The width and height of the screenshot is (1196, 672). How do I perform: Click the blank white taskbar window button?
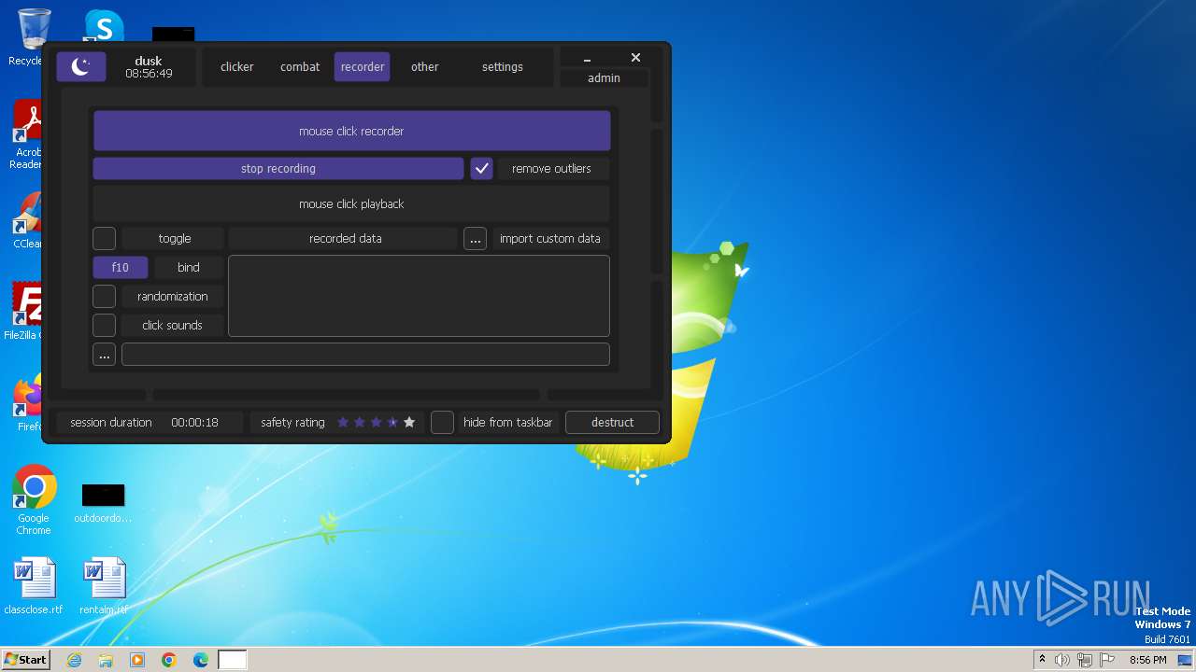(x=233, y=660)
